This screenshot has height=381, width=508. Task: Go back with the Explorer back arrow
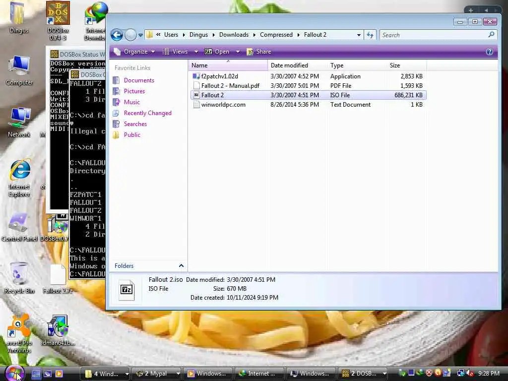[x=117, y=35]
